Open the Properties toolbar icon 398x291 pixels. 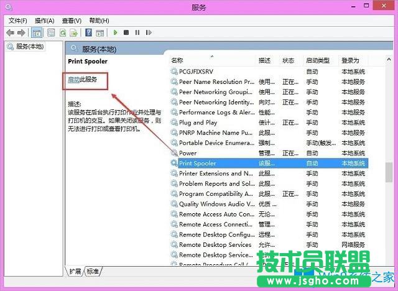(51, 33)
